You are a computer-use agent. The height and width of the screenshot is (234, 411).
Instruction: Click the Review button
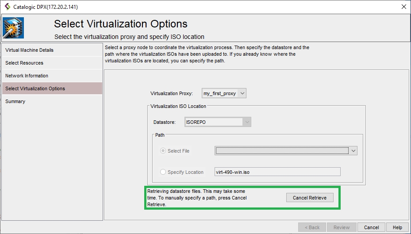[x=342, y=227]
